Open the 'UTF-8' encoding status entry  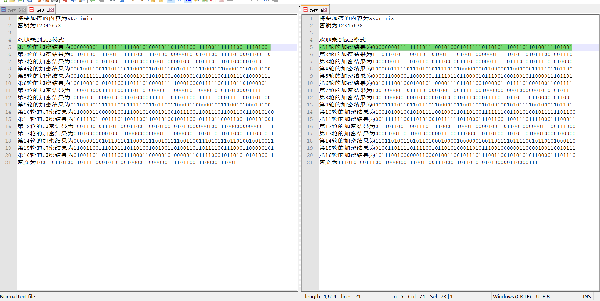(543, 297)
